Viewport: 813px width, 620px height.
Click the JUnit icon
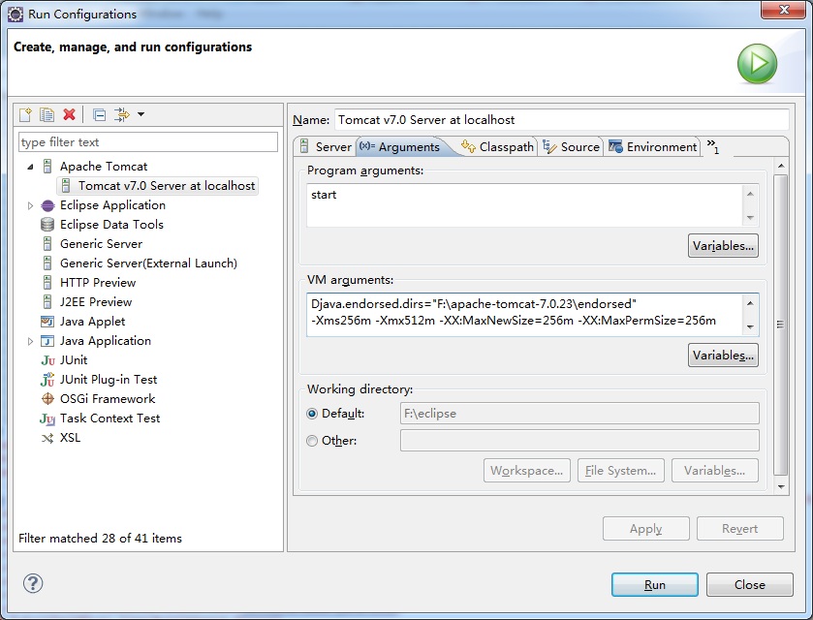47,360
